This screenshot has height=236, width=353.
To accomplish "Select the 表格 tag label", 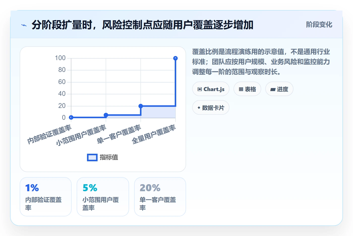I will 250,89.
